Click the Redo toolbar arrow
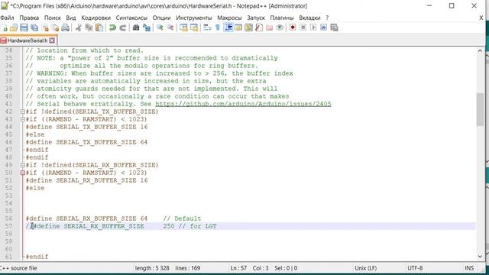The width and height of the screenshot is (489, 275). [x=123, y=27]
